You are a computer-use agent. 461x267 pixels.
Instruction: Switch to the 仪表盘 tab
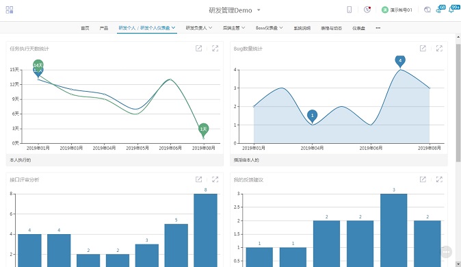pos(358,28)
